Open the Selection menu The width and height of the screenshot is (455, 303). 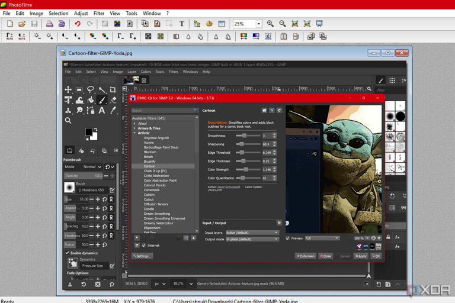click(58, 14)
